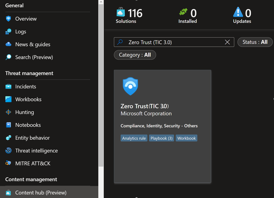Click the Incidents briefcase icon
Screen dimensions: 274x198
point(9,87)
